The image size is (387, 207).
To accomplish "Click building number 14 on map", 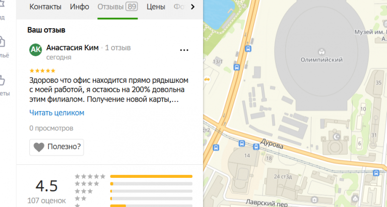I will tap(247, 156).
